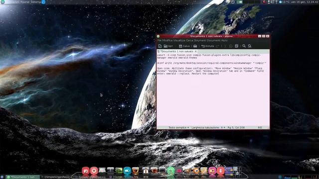
Task: Click the home folder icon in dock
Action: pos(146,171)
